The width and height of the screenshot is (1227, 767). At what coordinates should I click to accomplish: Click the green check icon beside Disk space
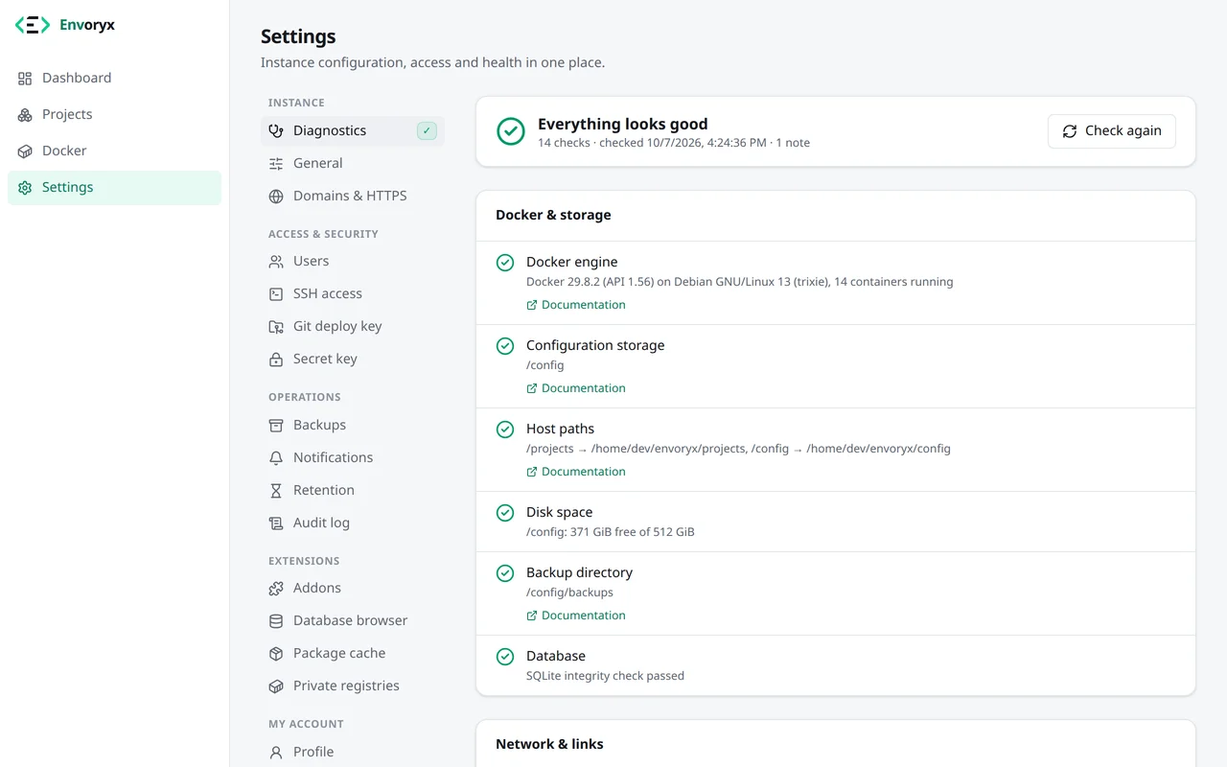click(x=505, y=512)
